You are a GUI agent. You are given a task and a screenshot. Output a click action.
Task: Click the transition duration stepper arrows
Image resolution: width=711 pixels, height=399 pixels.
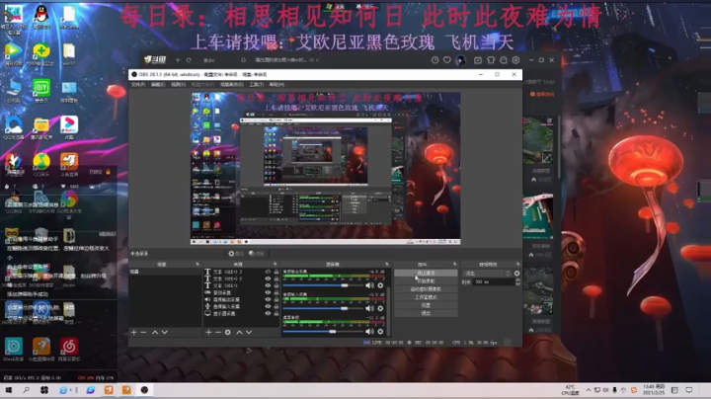point(517,282)
